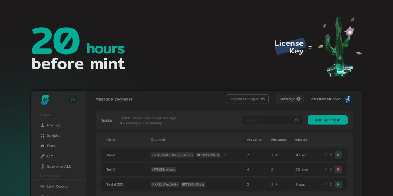
Task: Click the Name column header
Action: [111, 139]
